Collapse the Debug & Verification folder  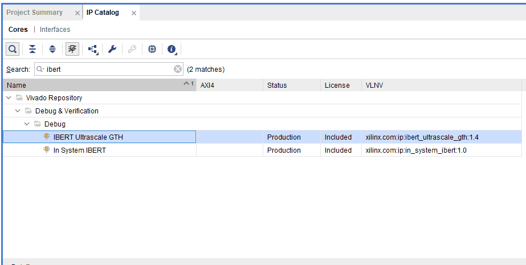tap(18, 111)
